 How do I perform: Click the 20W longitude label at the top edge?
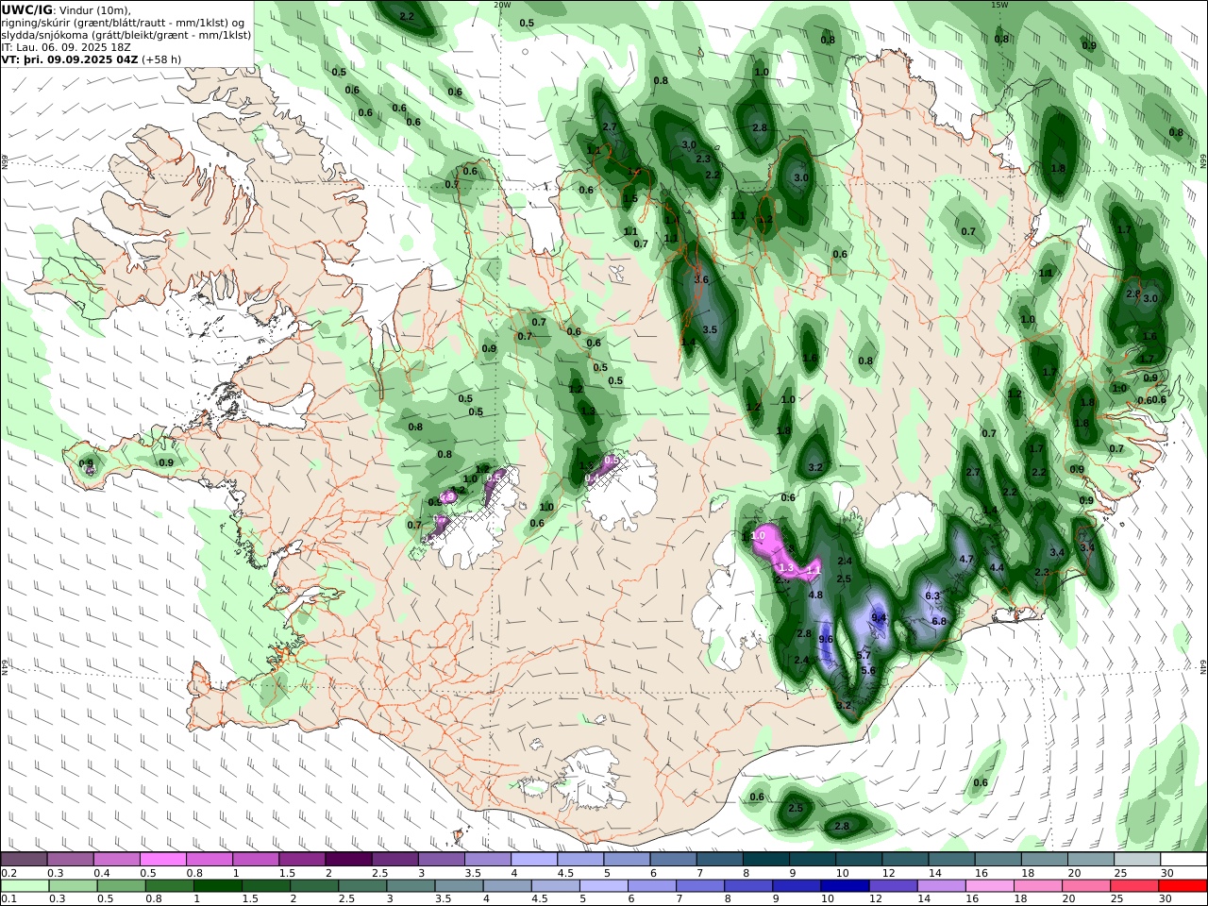pyautogui.click(x=502, y=5)
